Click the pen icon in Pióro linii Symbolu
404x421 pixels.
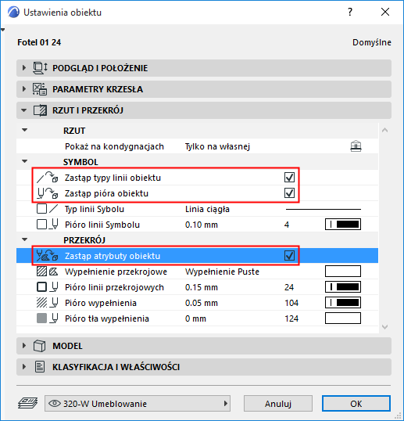pyautogui.click(x=54, y=224)
